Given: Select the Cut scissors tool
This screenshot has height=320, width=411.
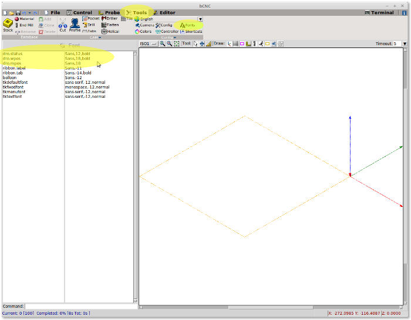Looking at the screenshot, I should click(x=63, y=25).
